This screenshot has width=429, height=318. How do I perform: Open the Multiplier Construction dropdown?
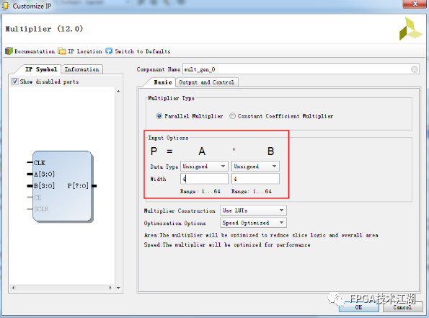(253, 211)
